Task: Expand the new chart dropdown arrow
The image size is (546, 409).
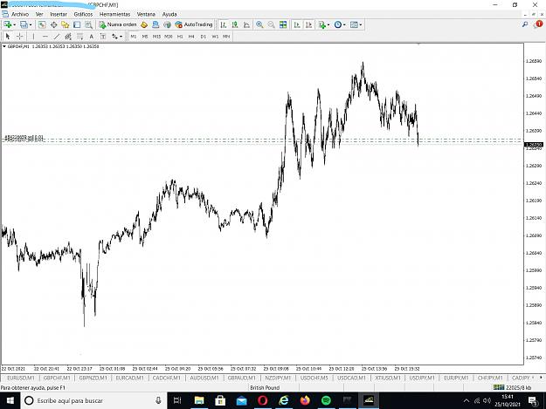Action: click(x=14, y=25)
